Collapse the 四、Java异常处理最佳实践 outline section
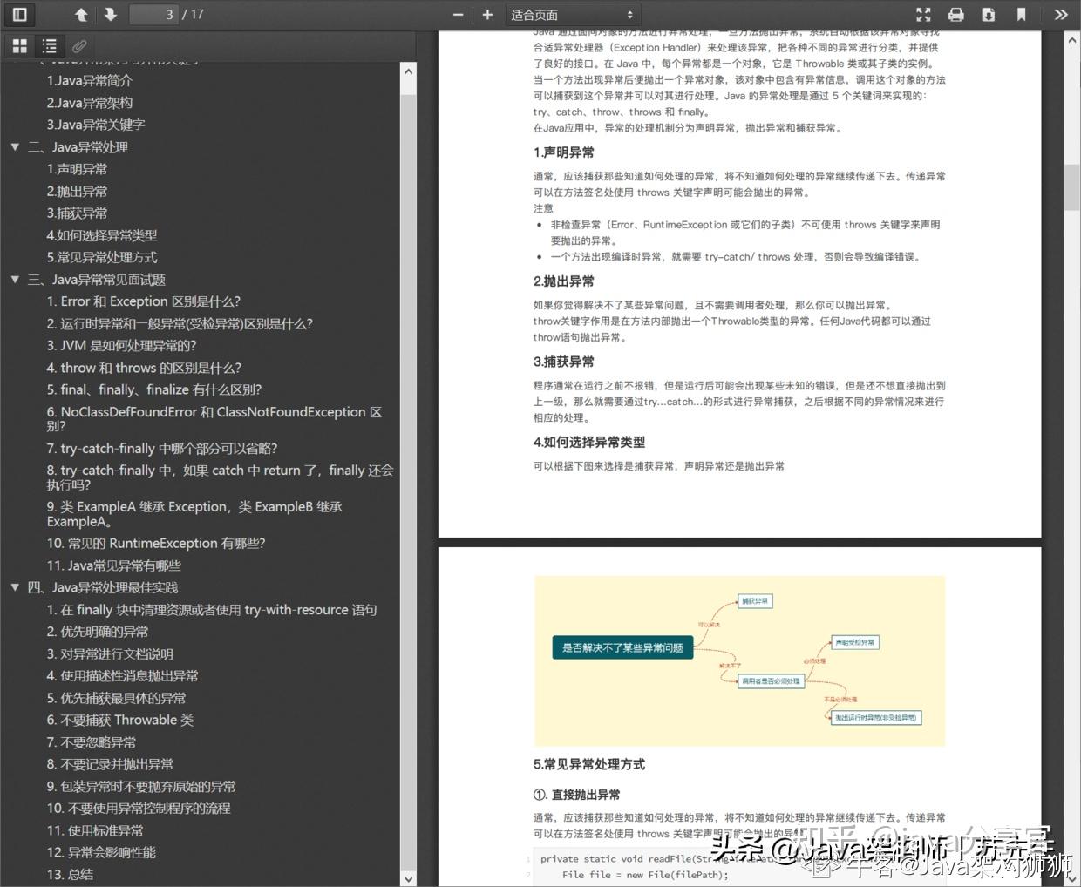 pyautogui.click(x=15, y=587)
